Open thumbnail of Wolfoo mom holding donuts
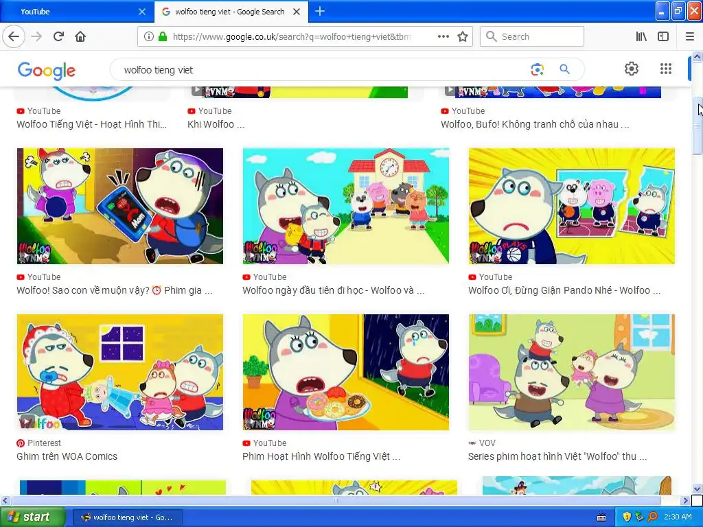Viewport: 703px width, 527px height. (346, 372)
